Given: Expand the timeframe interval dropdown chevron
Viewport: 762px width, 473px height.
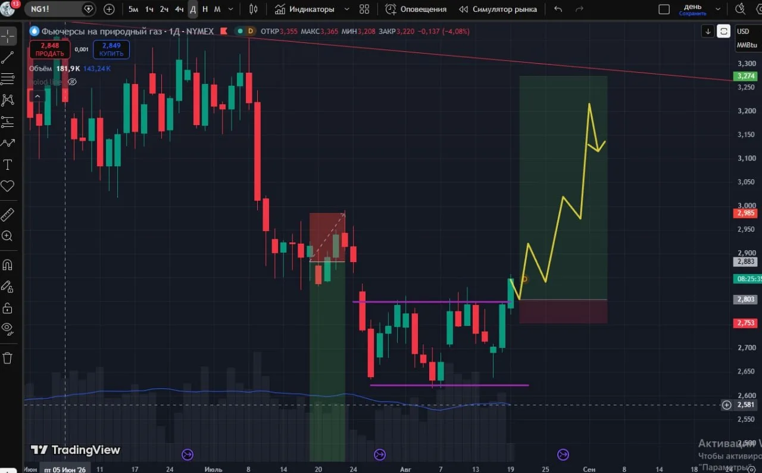Looking at the screenshot, I should tap(231, 9).
